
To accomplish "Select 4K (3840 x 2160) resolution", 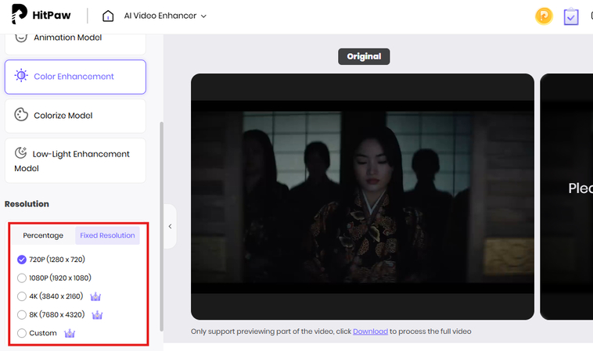I will pyautogui.click(x=50, y=296).
